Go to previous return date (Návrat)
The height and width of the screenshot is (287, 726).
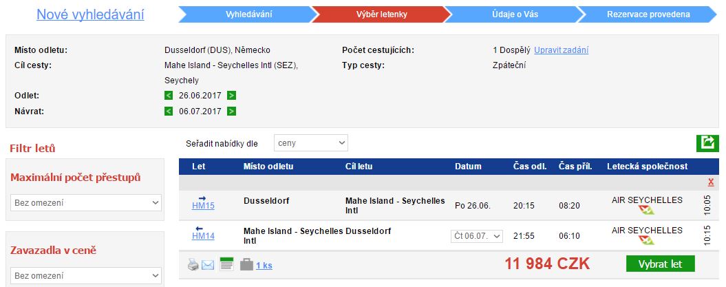(x=169, y=111)
